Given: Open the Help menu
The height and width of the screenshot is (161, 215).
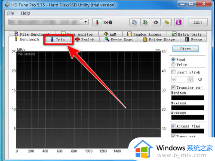Looking at the screenshot, I should pyautogui.click(x=25, y=13).
